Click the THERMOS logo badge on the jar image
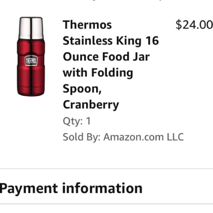Viewport: 213px width, 213px height. coord(31,61)
